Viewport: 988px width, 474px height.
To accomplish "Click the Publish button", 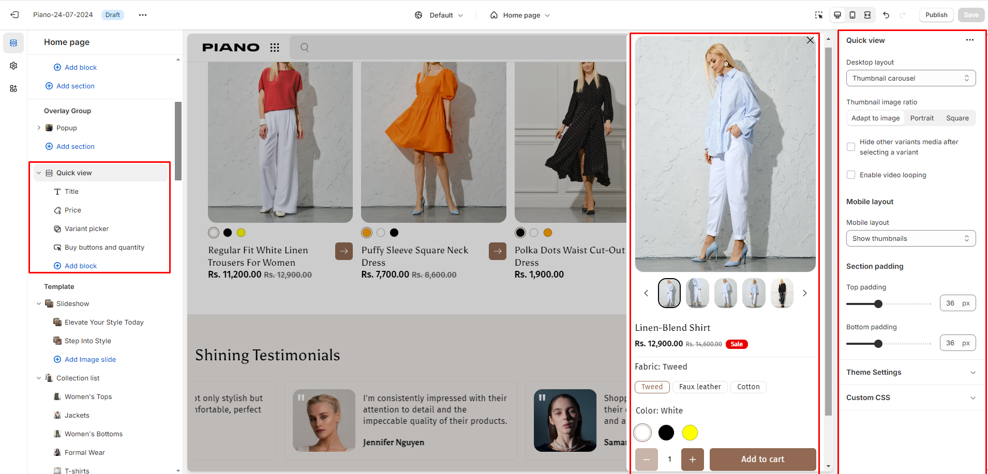I will pyautogui.click(x=936, y=15).
